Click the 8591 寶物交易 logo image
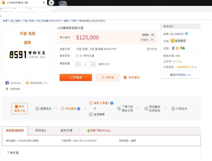Image resolution: width=212 pixels, height=161 pixels. (x=27, y=55)
